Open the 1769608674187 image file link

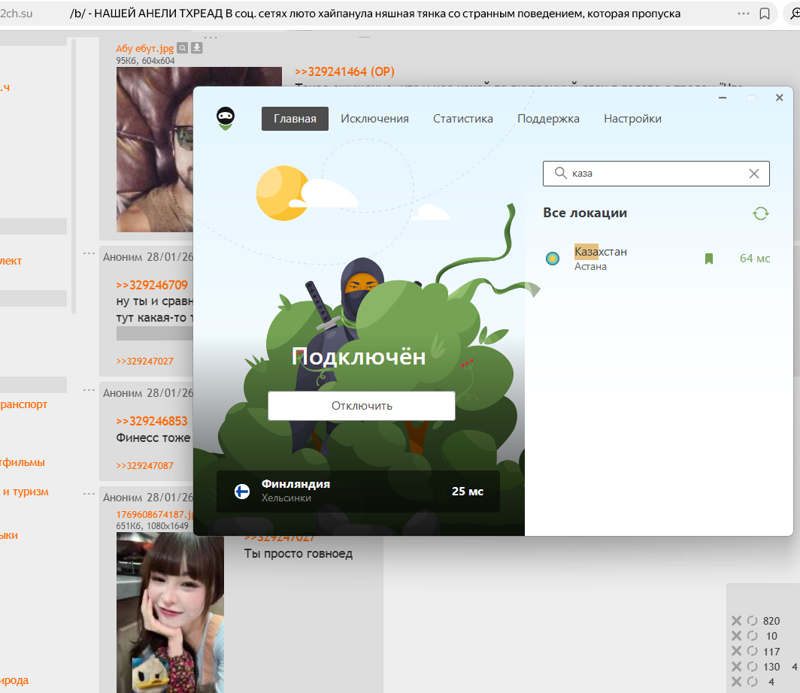pyautogui.click(x=155, y=515)
